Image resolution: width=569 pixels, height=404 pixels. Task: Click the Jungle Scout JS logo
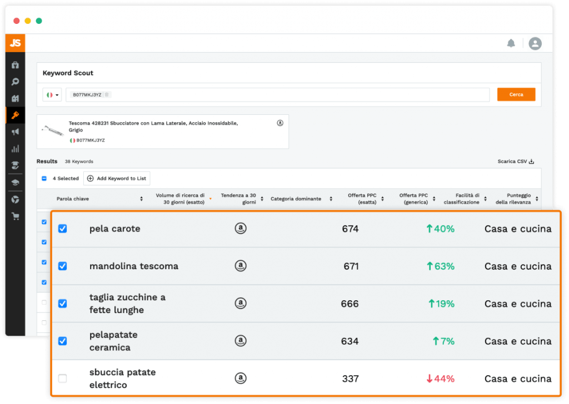click(x=15, y=43)
